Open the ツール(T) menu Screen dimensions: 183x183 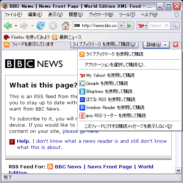coord(127,15)
